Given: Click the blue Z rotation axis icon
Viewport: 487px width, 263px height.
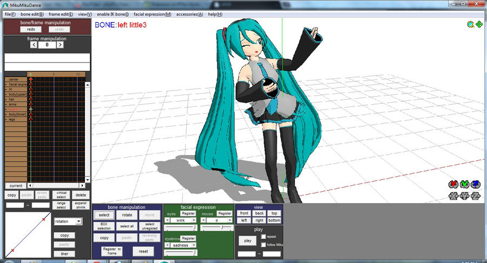Looking at the screenshot, I should 476,184.
